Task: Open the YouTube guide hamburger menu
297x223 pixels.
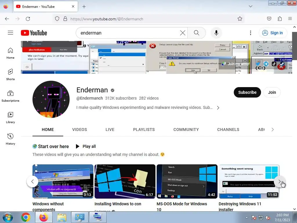Action: point(10,33)
